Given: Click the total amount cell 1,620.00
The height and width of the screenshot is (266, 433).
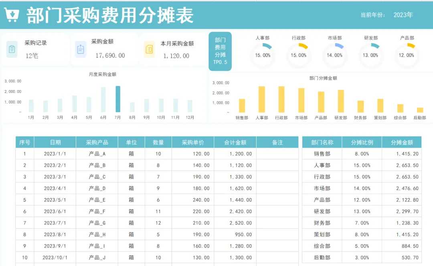Looking at the screenshot, I should [235, 189].
